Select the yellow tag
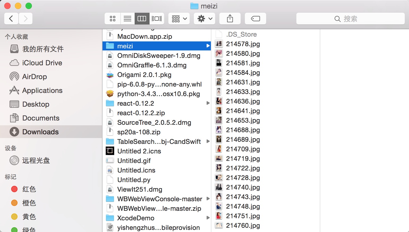Image resolution: width=409 pixels, height=232 pixels. (51, 217)
